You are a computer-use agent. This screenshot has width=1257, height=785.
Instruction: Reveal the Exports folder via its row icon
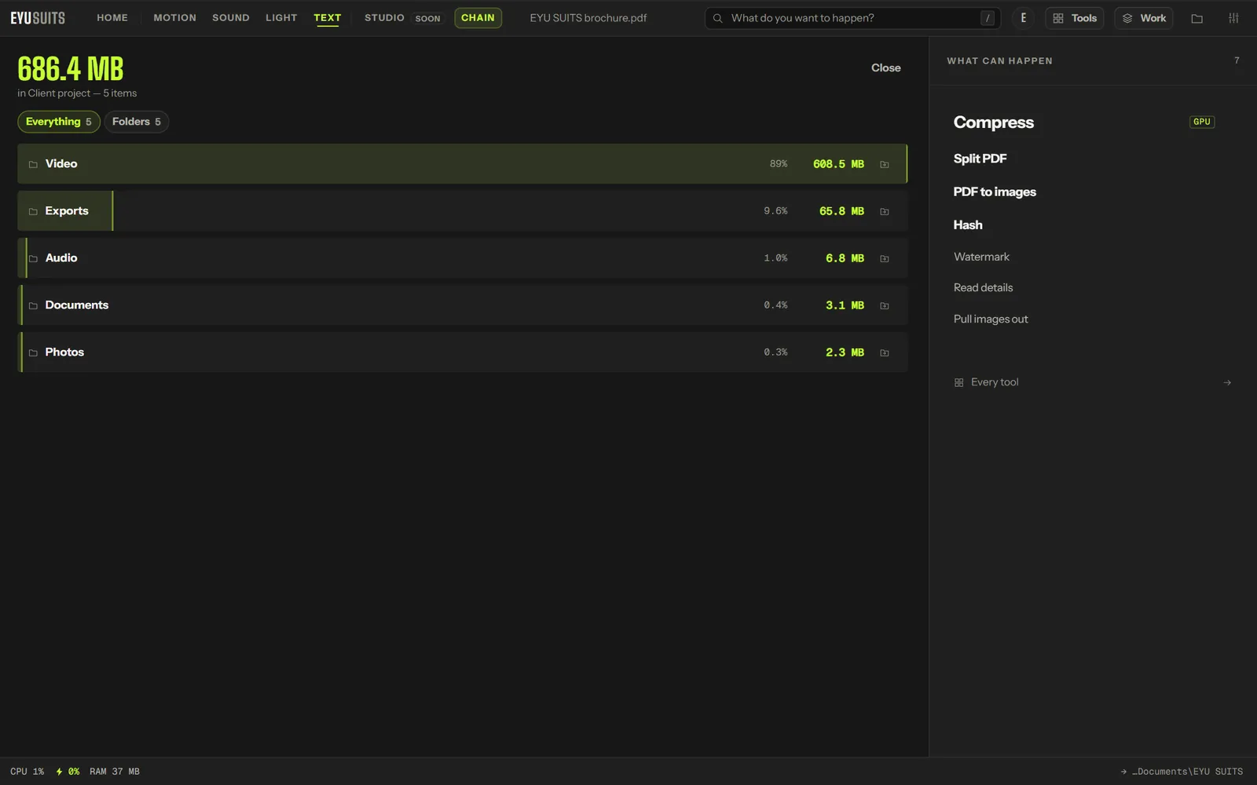[885, 211]
